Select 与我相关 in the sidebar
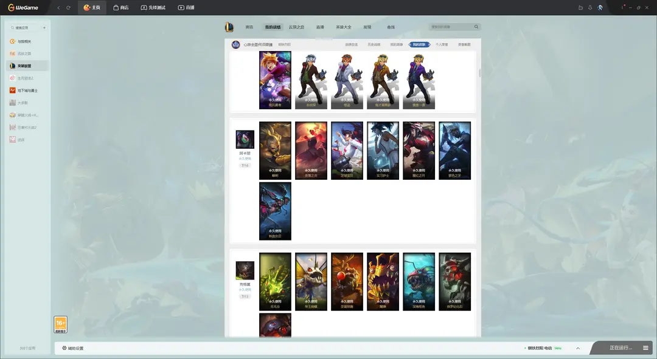 point(27,41)
